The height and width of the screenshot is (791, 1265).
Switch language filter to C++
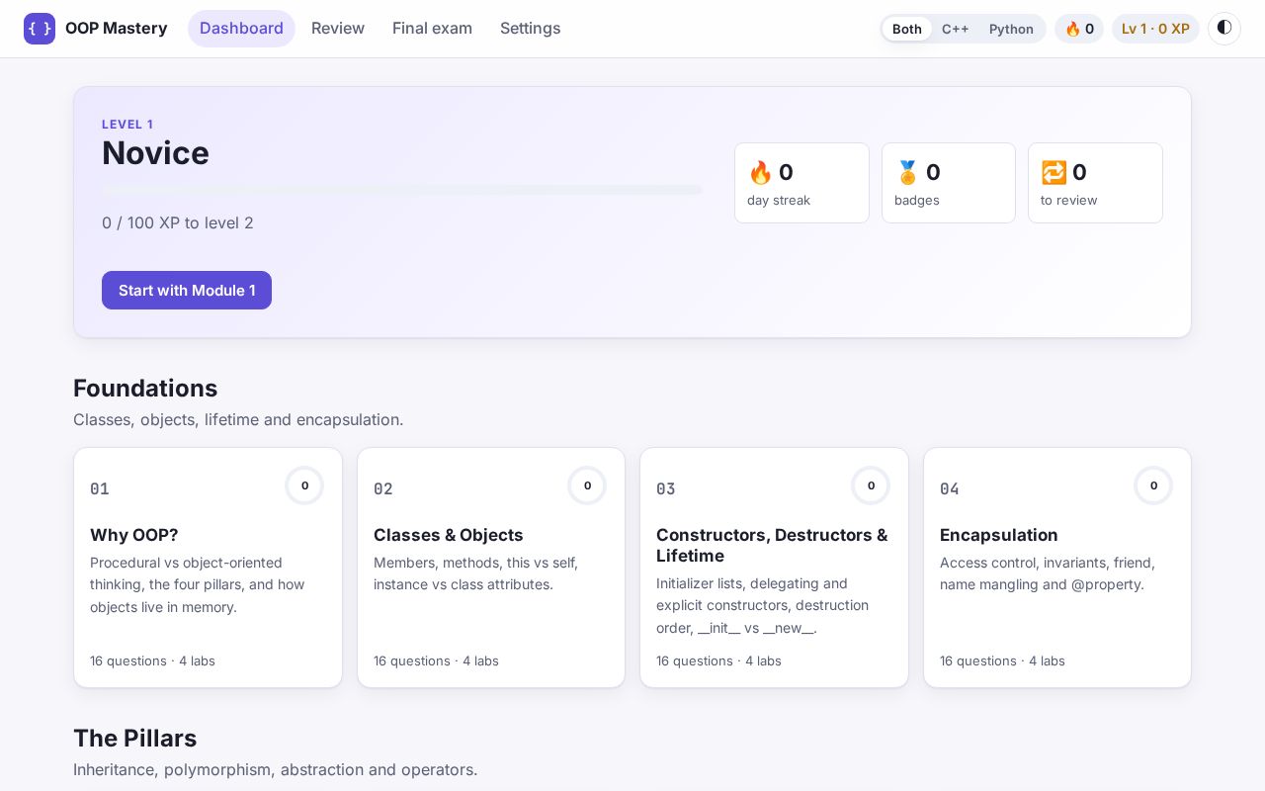point(956,29)
